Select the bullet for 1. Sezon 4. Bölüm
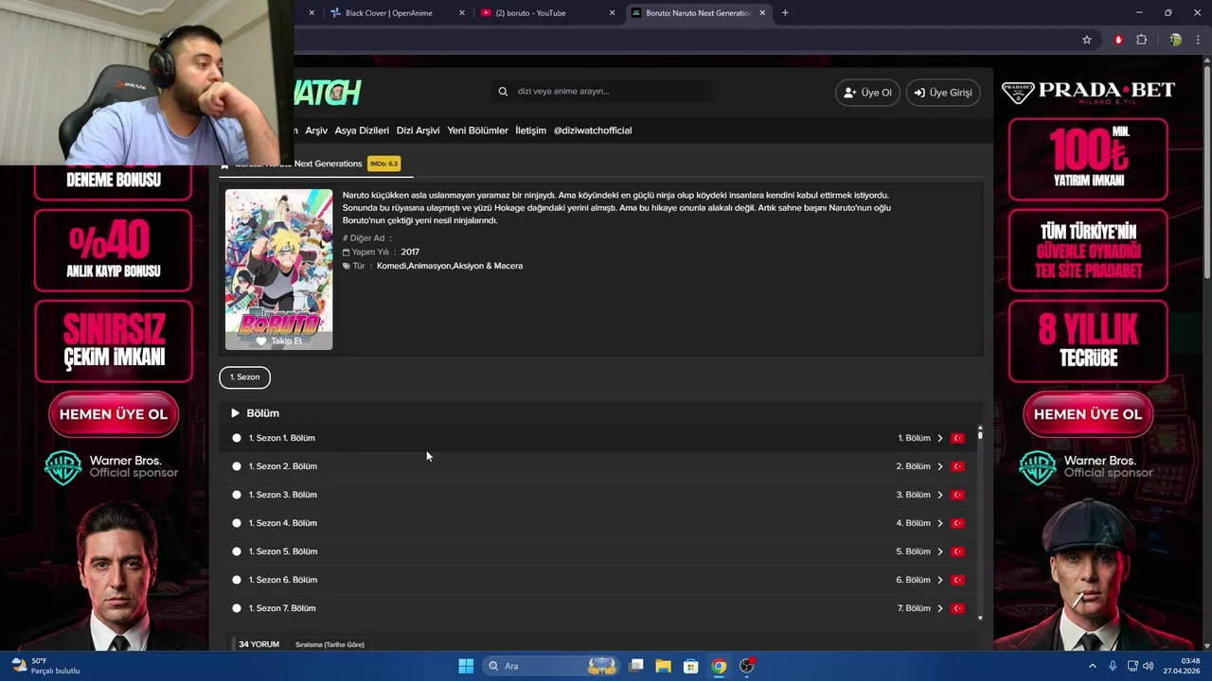Image resolution: width=1212 pixels, height=681 pixels. point(237,523)
